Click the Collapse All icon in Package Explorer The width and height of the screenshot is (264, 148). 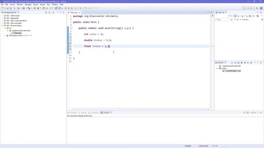tap(46, 12)
